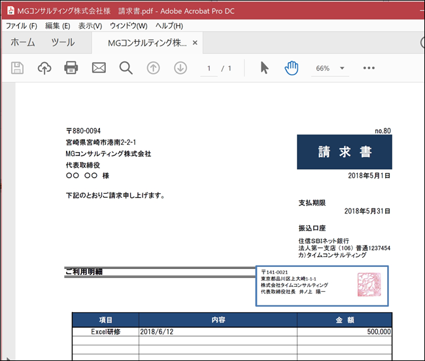Click the Save file icon
The width and height of the screenshot is (425, 361).
[x=17, y=68]
